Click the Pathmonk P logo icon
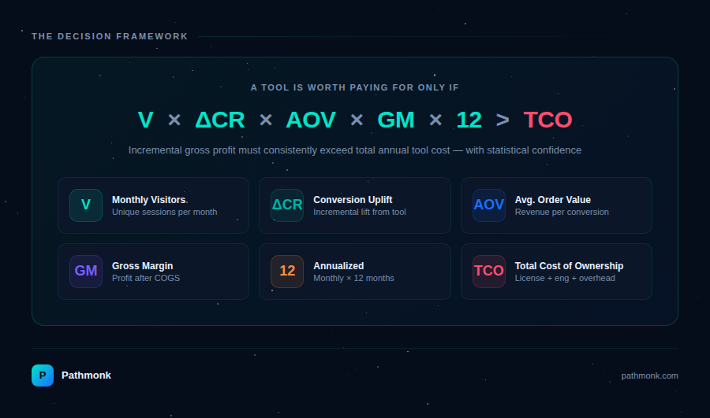This screenshot has width=710, height=418. pos(43,375)
